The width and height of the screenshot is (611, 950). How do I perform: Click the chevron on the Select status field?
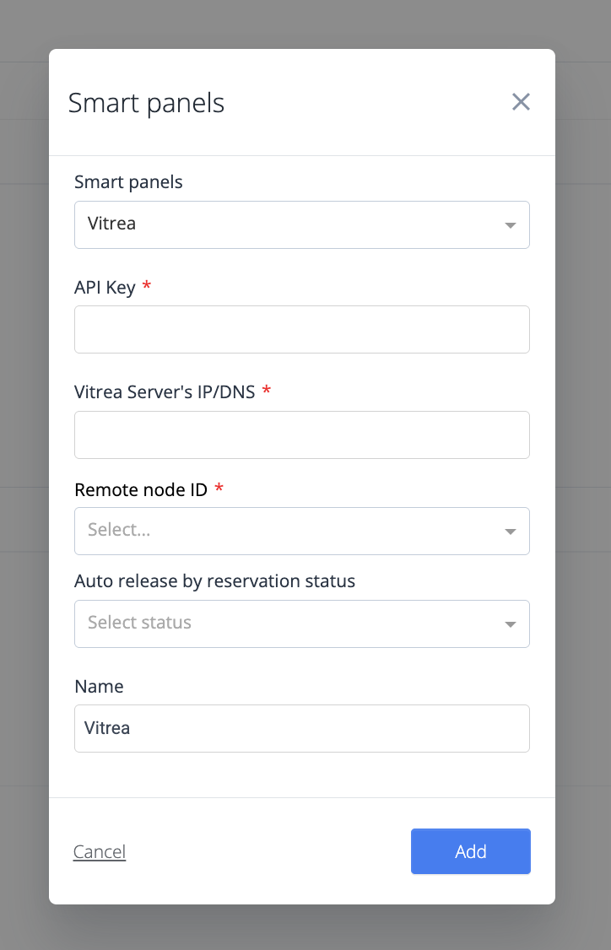(x=510, y=623)
